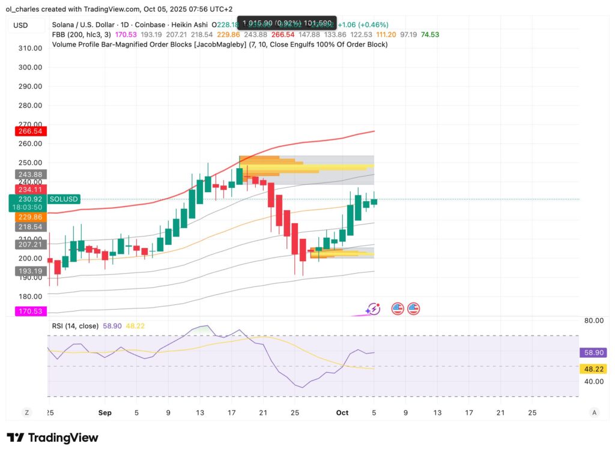Click the Sep label on time axis

tap(105, 413)
